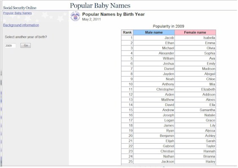The image size is (238, 168).
Task: Click the Popular Names by Birth Year heading
Action: click(x=113, y=14)
